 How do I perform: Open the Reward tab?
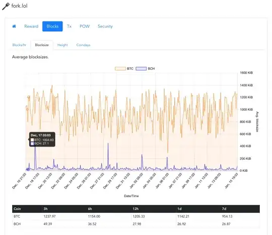(31, 26)
